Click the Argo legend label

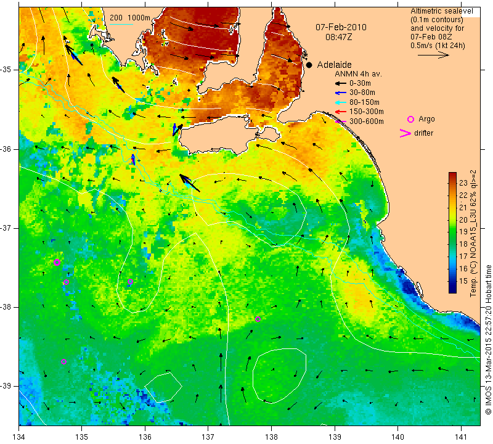pos(426,119)
